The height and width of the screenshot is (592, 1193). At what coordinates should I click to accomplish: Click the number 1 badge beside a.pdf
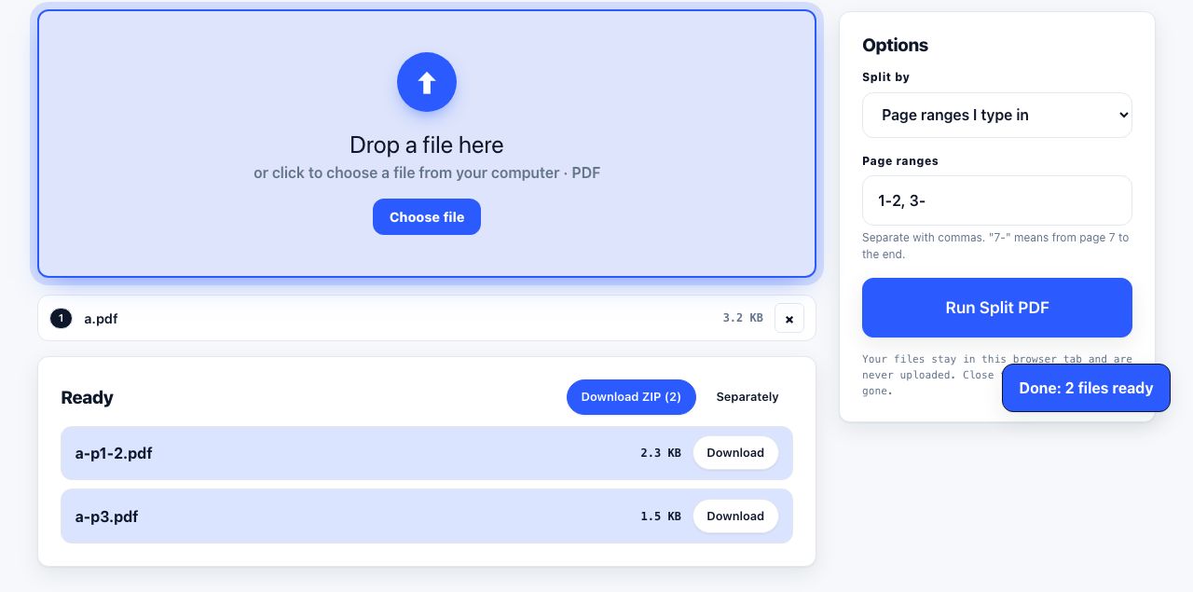[61, 319]
